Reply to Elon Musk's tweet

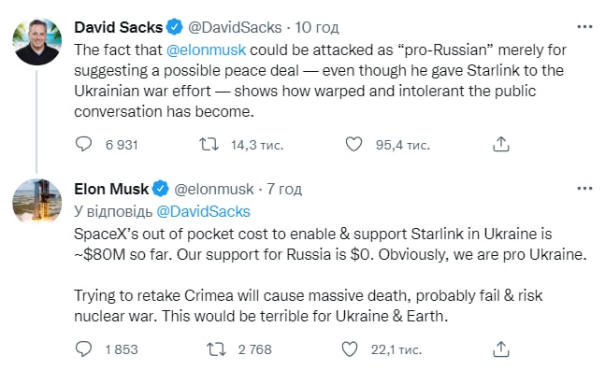click(83, 349)
